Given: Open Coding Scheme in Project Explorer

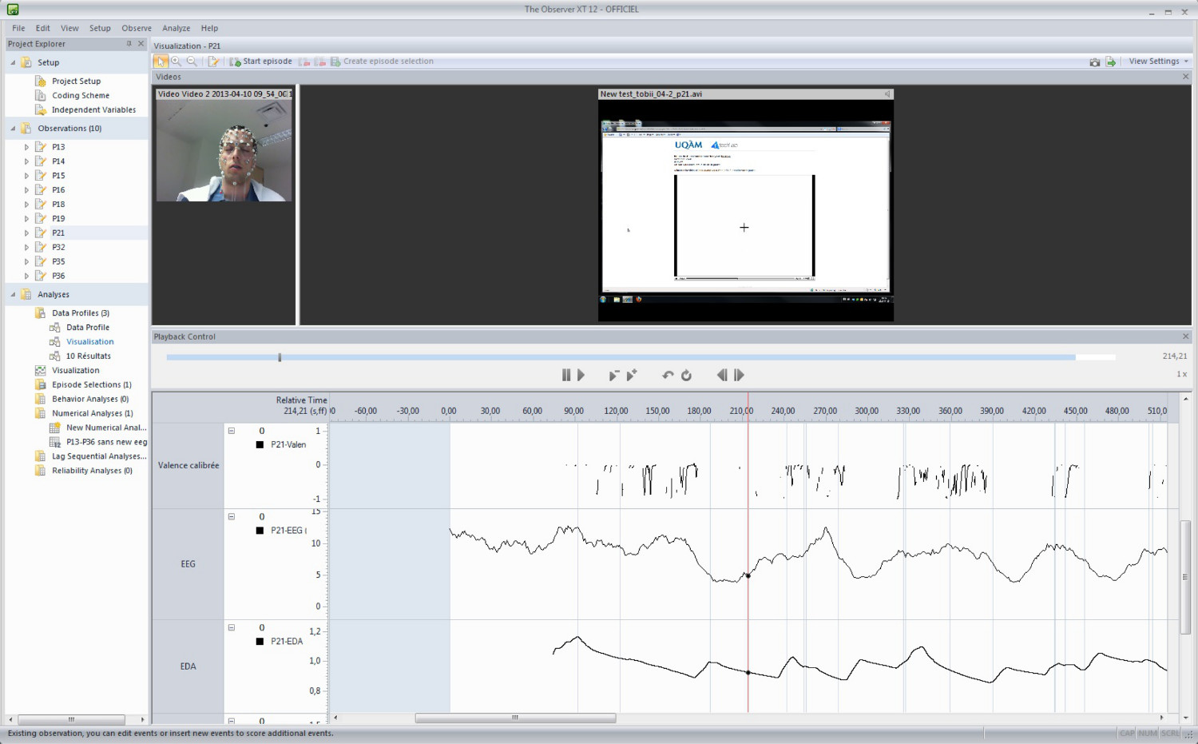Looking at the screenshot, I should tap(80, 96).
